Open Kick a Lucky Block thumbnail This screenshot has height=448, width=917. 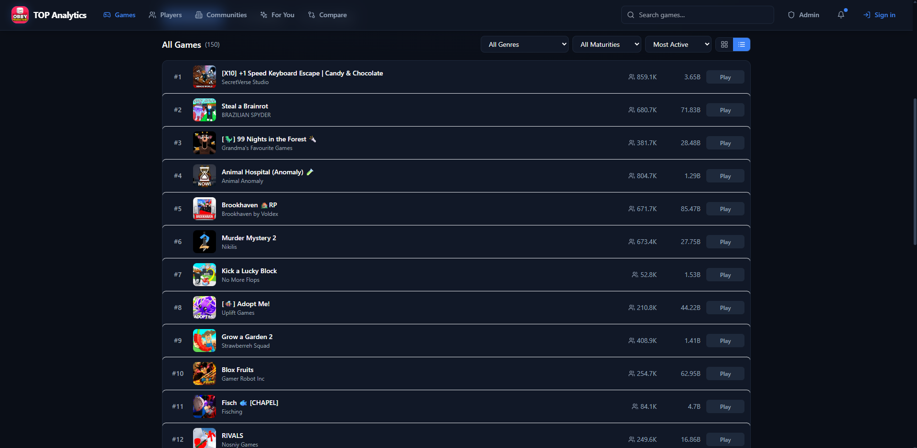pyautogui.click(x=205, y=275)
